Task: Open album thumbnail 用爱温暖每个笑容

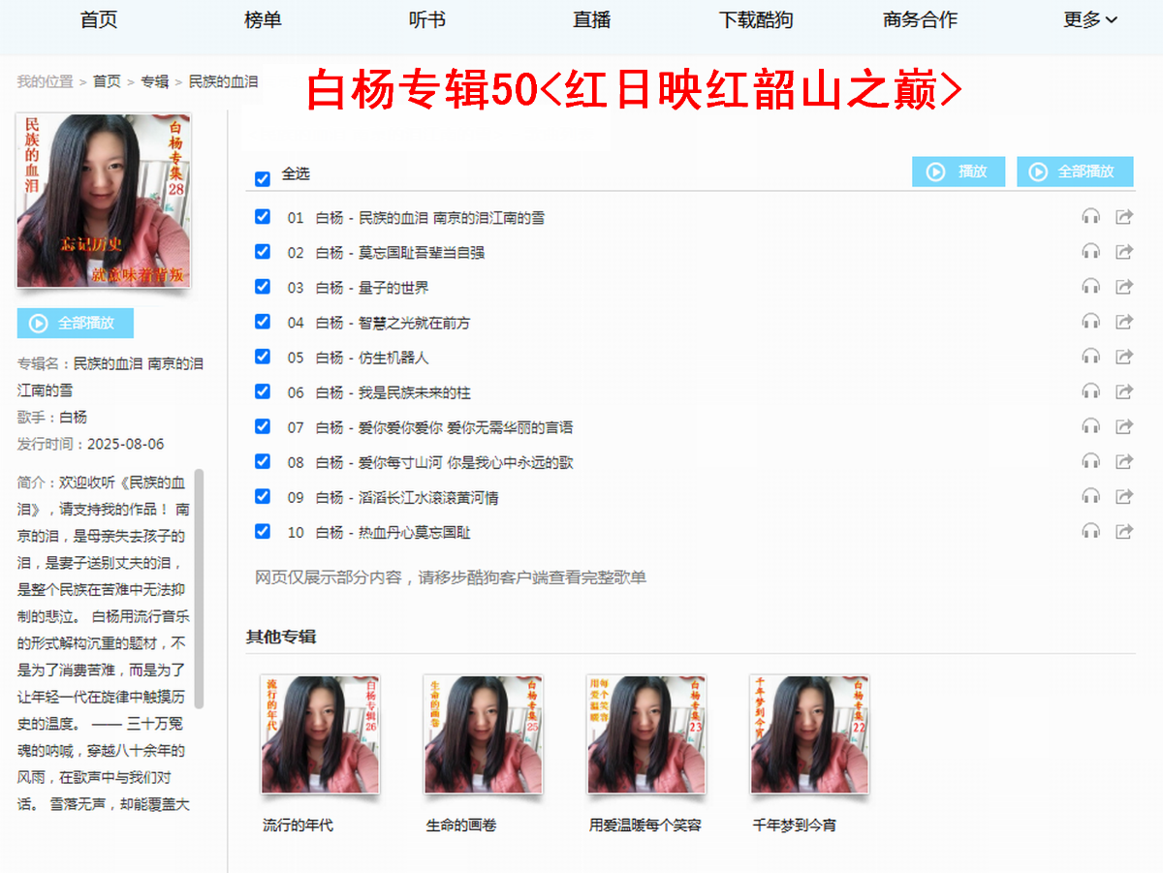Action: (x=646, y=734)
